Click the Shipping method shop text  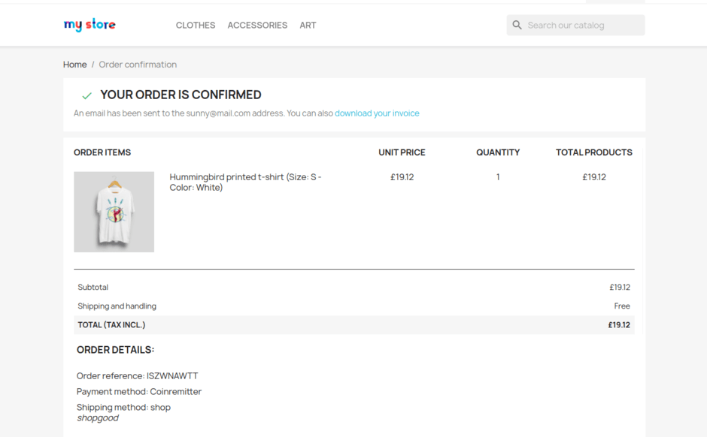click(x=123, y=407)
